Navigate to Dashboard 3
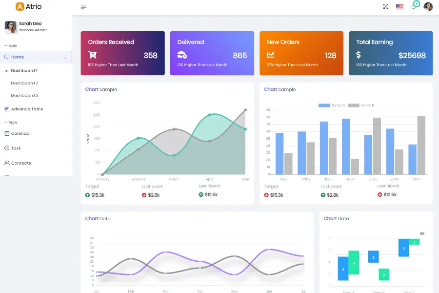The height and width of the screenshot is (293, 439). 24,96
